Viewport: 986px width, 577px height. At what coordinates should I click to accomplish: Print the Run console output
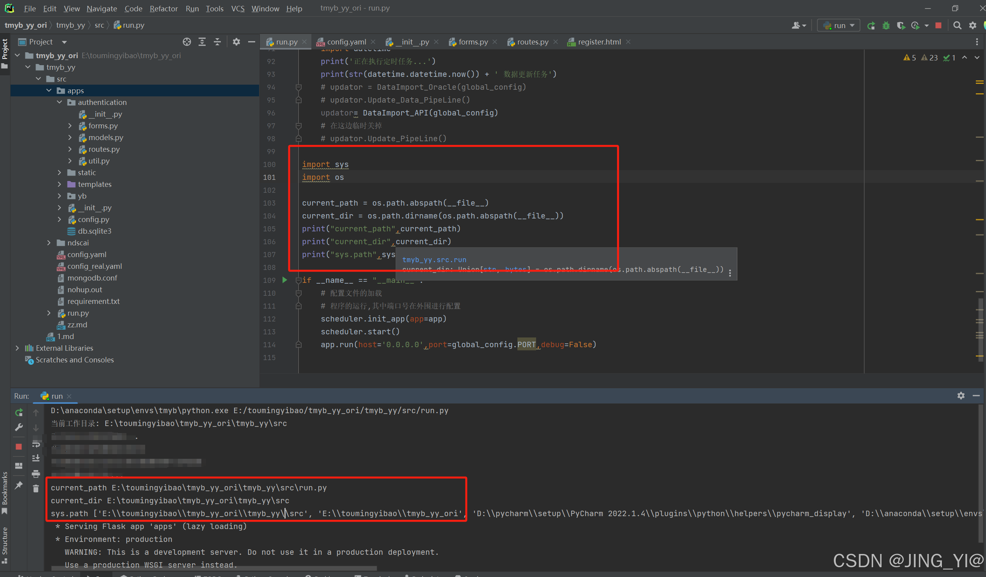36,474
